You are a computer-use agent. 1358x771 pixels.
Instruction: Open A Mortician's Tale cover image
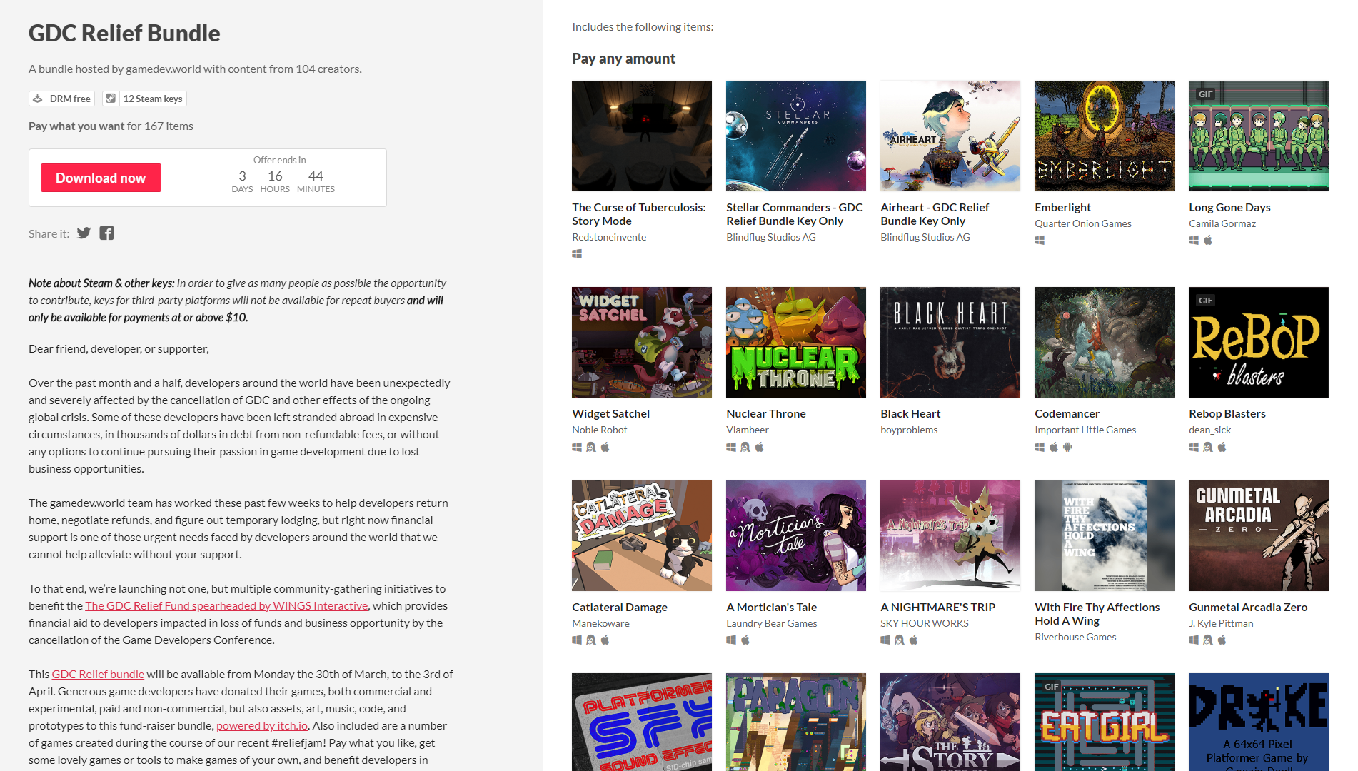point(796,535)
